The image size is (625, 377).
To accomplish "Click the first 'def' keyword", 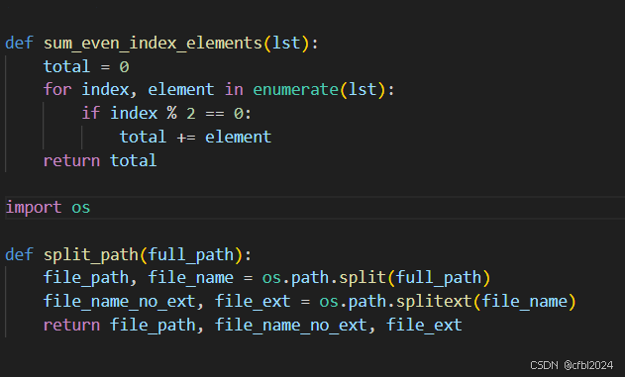I will (19, 43).
